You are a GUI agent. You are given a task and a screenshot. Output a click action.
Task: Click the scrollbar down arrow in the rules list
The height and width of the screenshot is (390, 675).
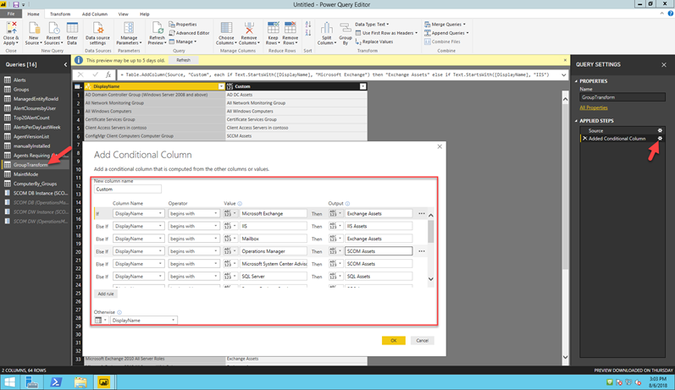tap(430, 279)
